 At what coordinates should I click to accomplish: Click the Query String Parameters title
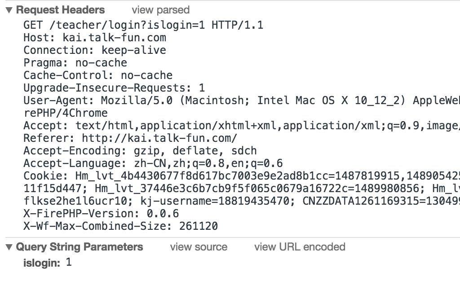80,247
